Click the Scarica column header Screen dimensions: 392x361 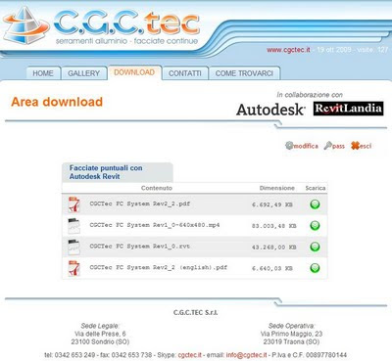(316, 188)
